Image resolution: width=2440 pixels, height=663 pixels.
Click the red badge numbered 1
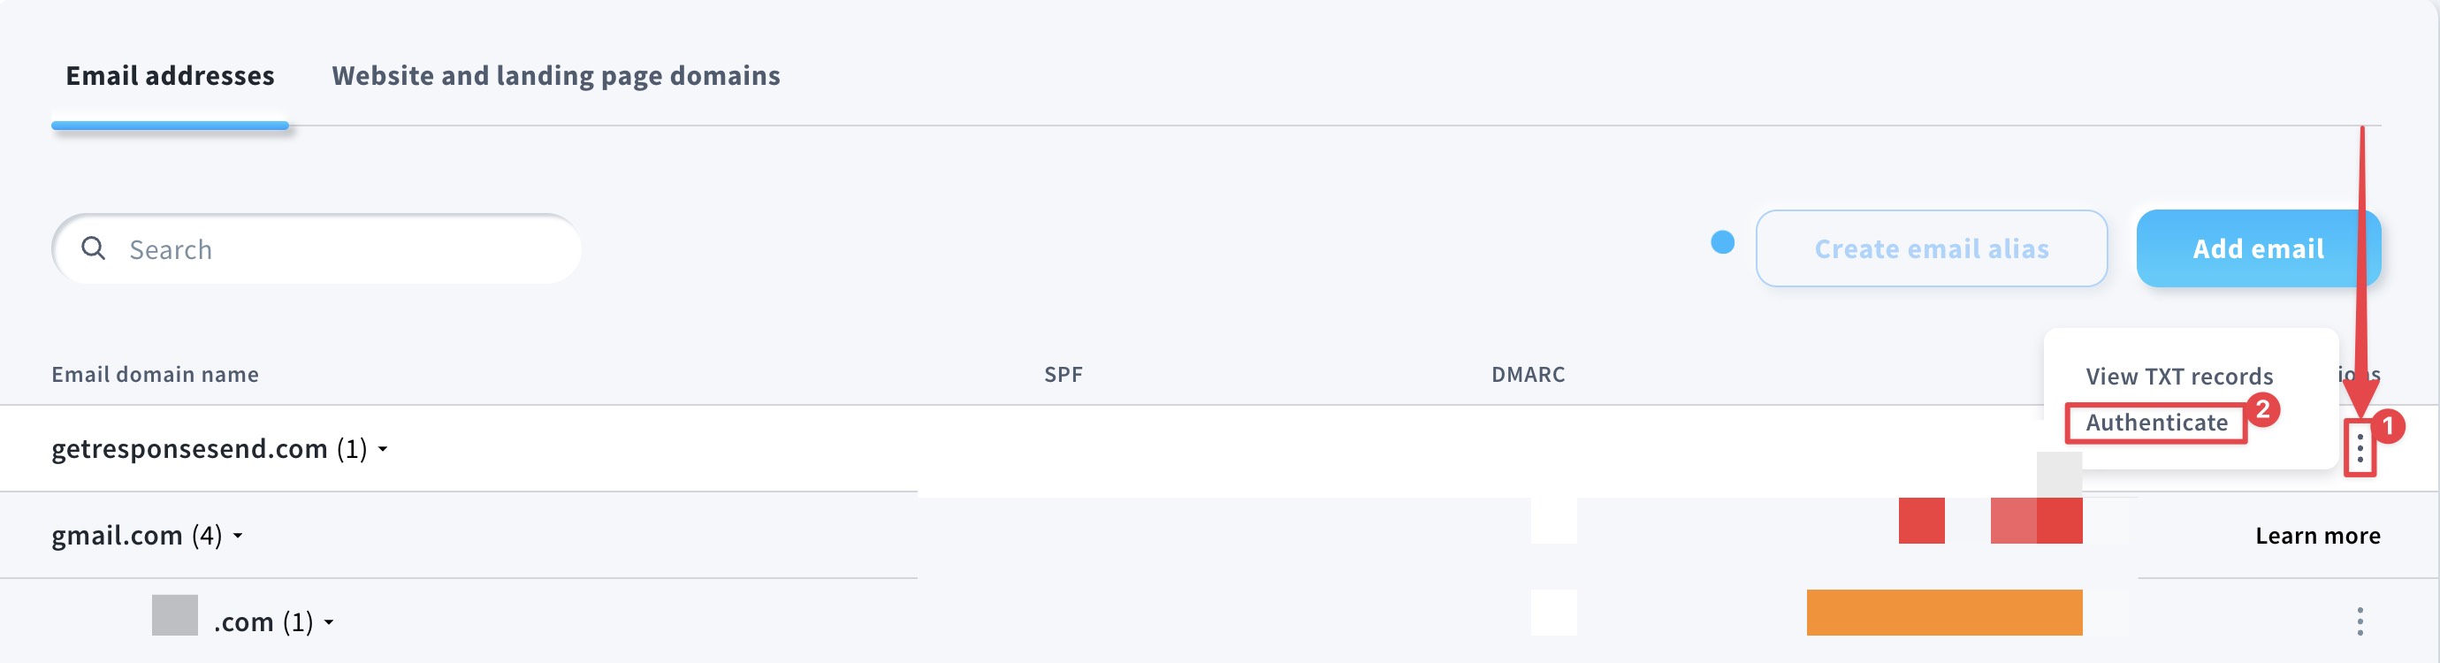coord(2388,426)
